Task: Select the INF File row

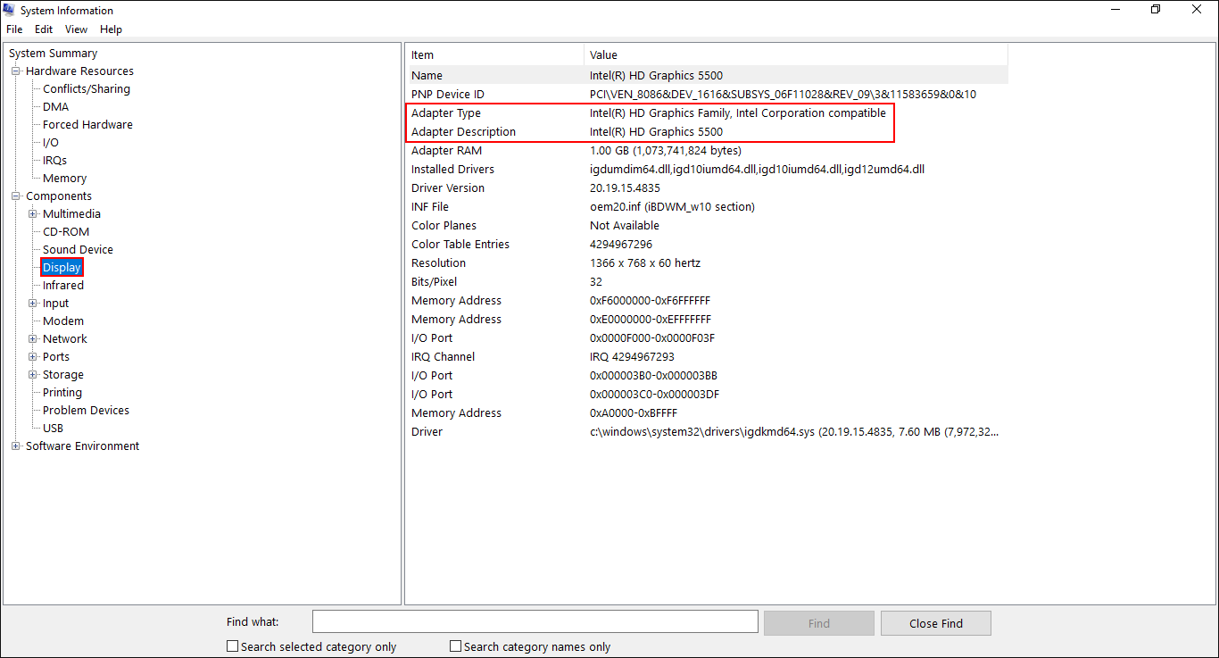Action: (708, 207)
